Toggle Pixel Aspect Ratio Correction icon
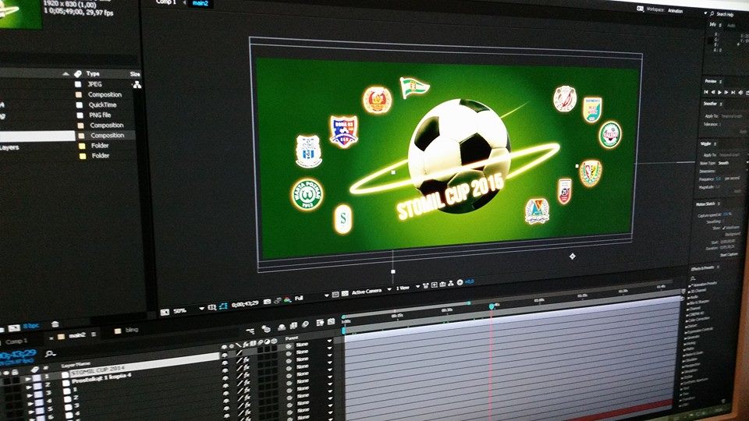The image size is (749, 421). [x=425, y=286]
